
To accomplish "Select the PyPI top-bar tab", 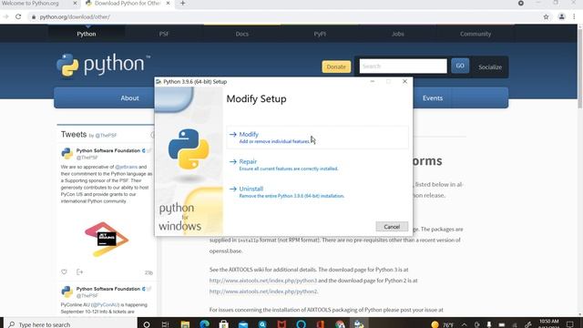I will [x=320, y=34].
